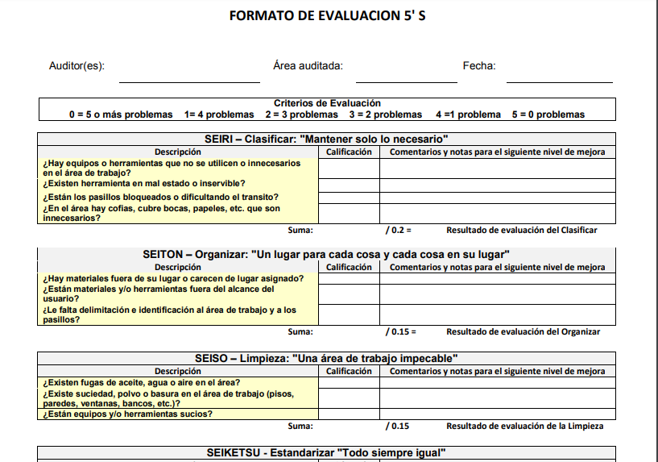Click the 'SEISO – Limpieza' section header
658x462 pixels.
click(326, 358)
